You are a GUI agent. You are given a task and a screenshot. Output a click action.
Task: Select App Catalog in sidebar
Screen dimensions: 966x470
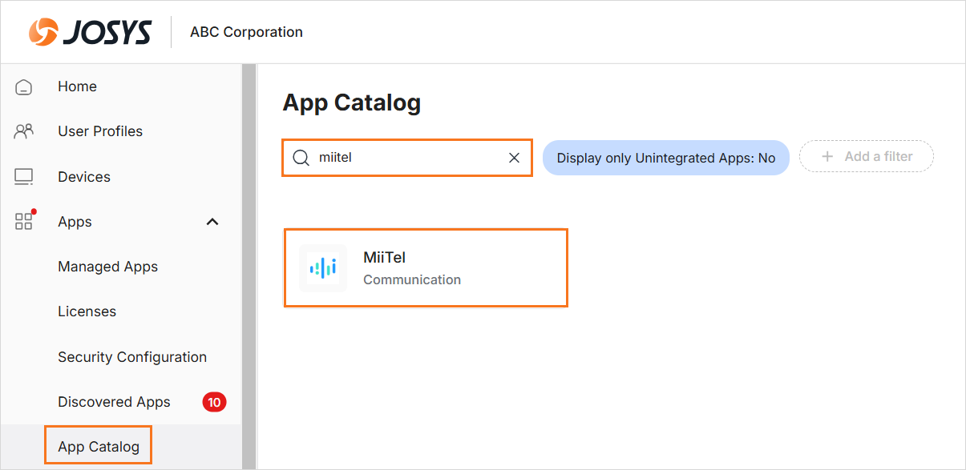point(99,447)
